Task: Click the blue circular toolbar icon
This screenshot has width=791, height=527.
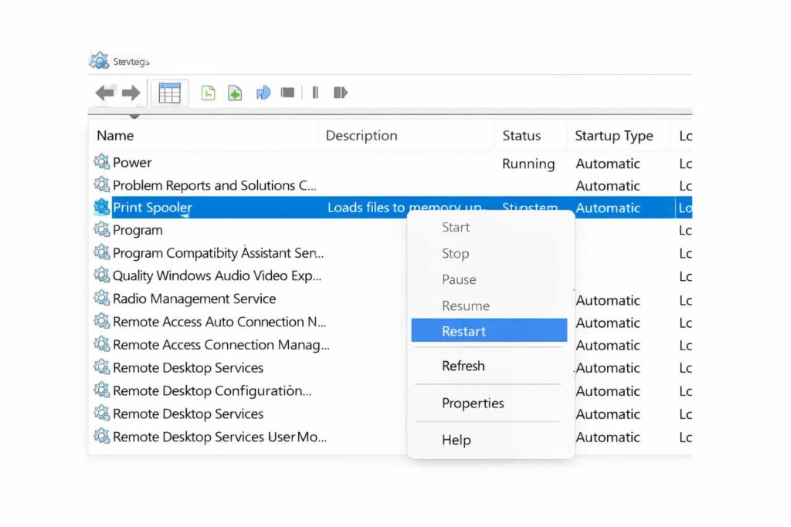Action: tap(263, 93)
